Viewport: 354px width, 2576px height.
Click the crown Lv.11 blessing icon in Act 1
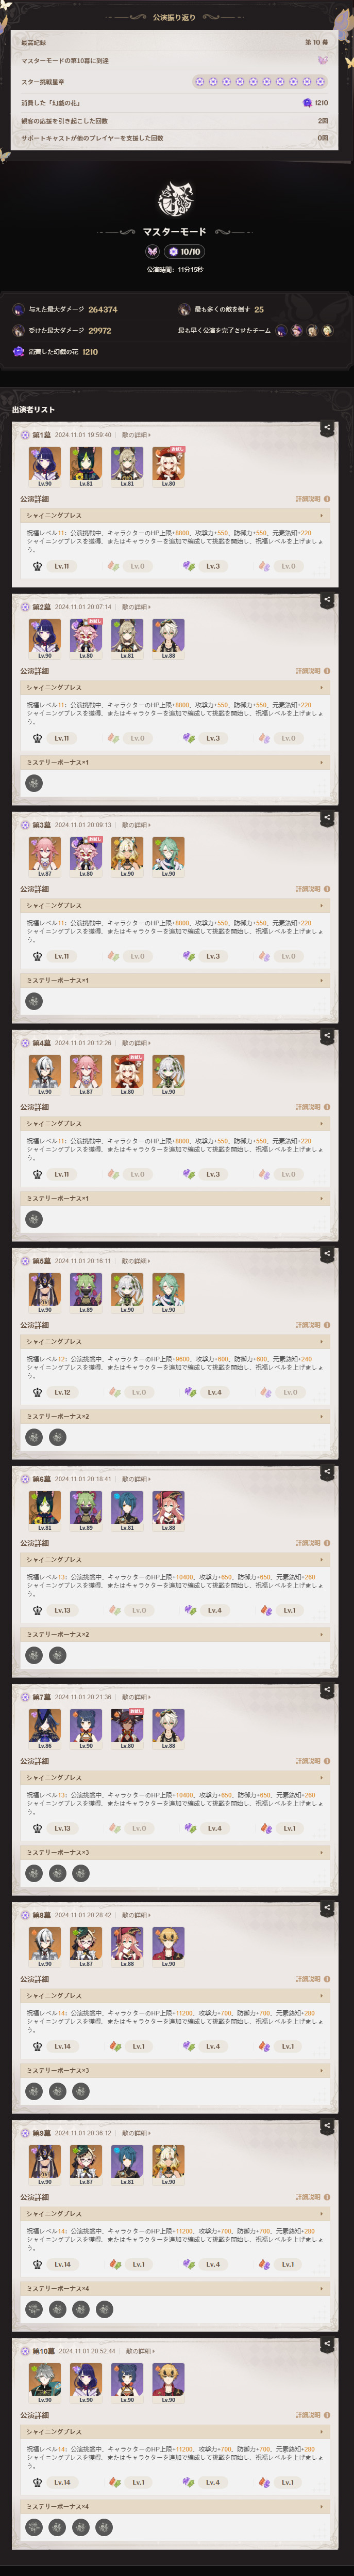pyautogui.click(x=37, y=566)
